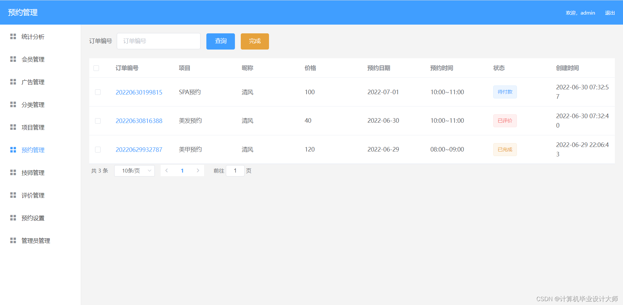Check the row for order 20220629932787
Screen dimensions: 623x305
click(x=98, y=150)
